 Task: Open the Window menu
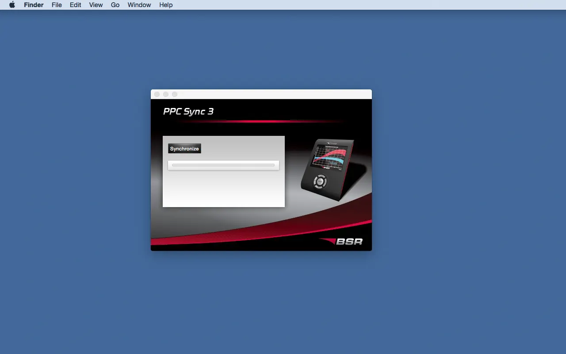(139, 5)
